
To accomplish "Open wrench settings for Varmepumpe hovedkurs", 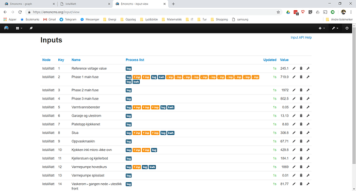I will click(308, 167).
